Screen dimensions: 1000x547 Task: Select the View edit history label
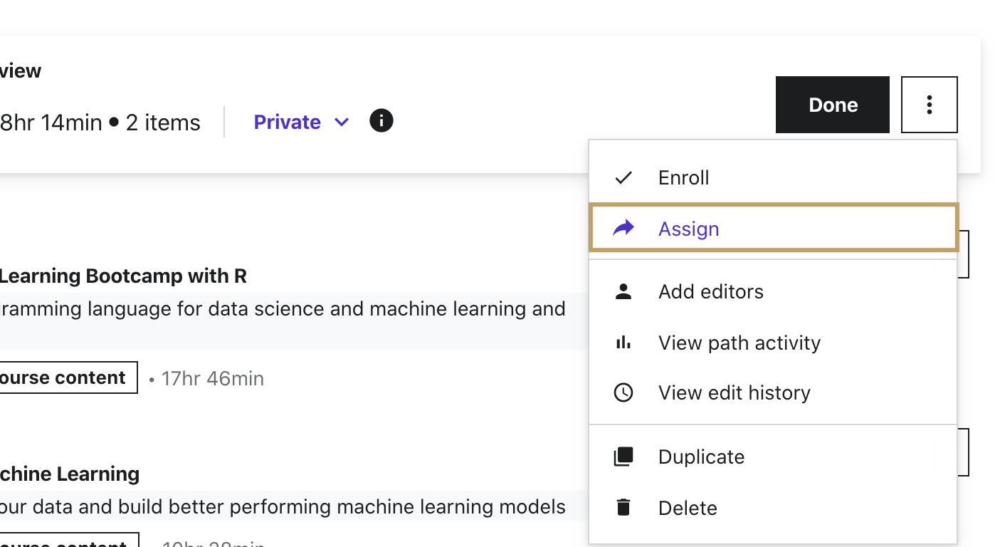click(734, 392)
